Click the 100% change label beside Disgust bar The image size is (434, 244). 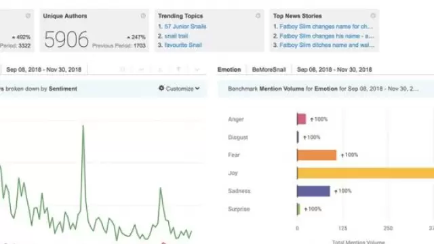(312, 137)
